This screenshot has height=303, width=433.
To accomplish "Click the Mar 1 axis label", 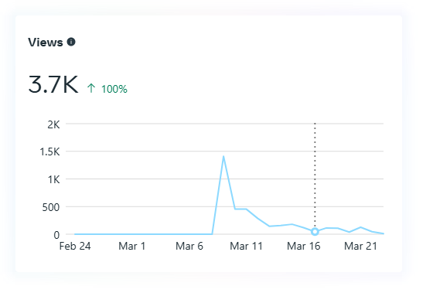I will (x=132, y=246).
